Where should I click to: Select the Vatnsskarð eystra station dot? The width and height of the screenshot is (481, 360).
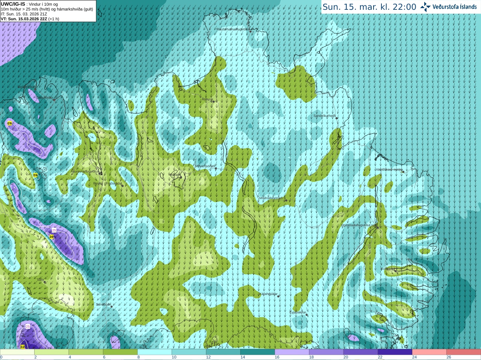[403, 172]
